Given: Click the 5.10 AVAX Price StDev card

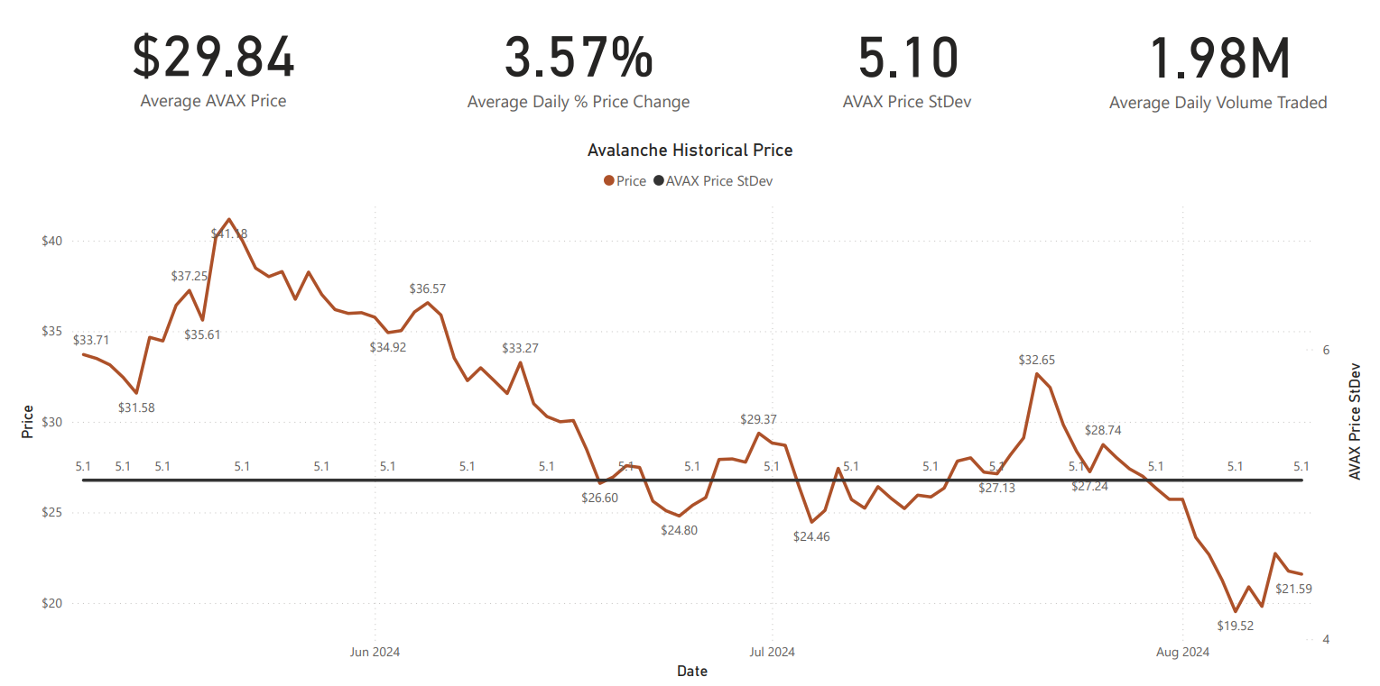Looking at the screenshot, I should click(906, 56).
